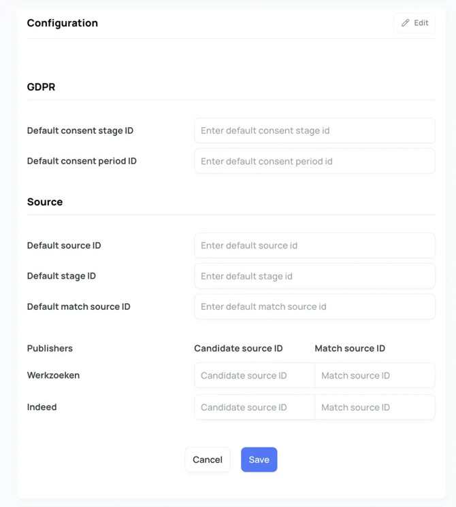Click Werkzoeken Candidate source ID field
Image resolution: width=456 pixels, height=507 pixels.
(255, 375)
